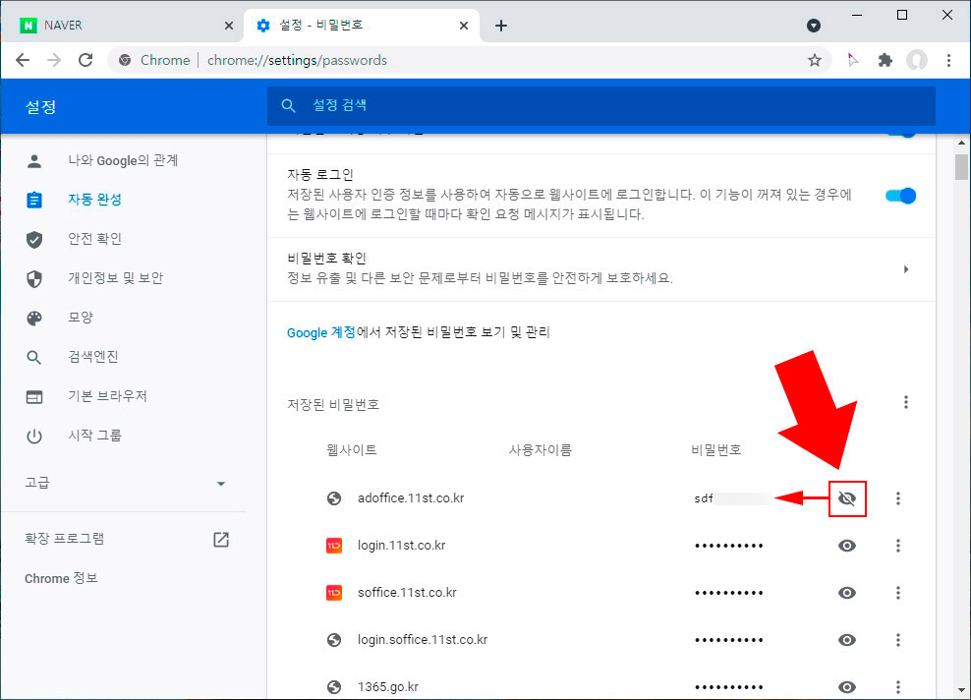Screen dimensions: 971x700
Task: Show password for login.soffice.11st.co.kr
Action: pos(846,639)
